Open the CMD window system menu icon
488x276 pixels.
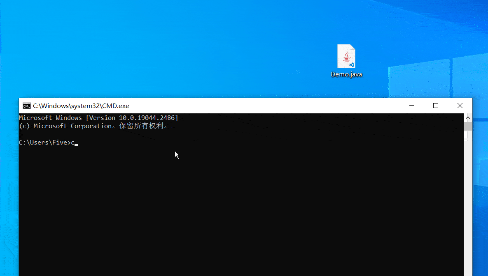tap(27, 106)
